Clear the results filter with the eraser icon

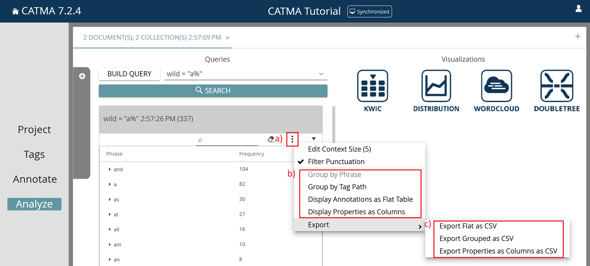(271, 139)
